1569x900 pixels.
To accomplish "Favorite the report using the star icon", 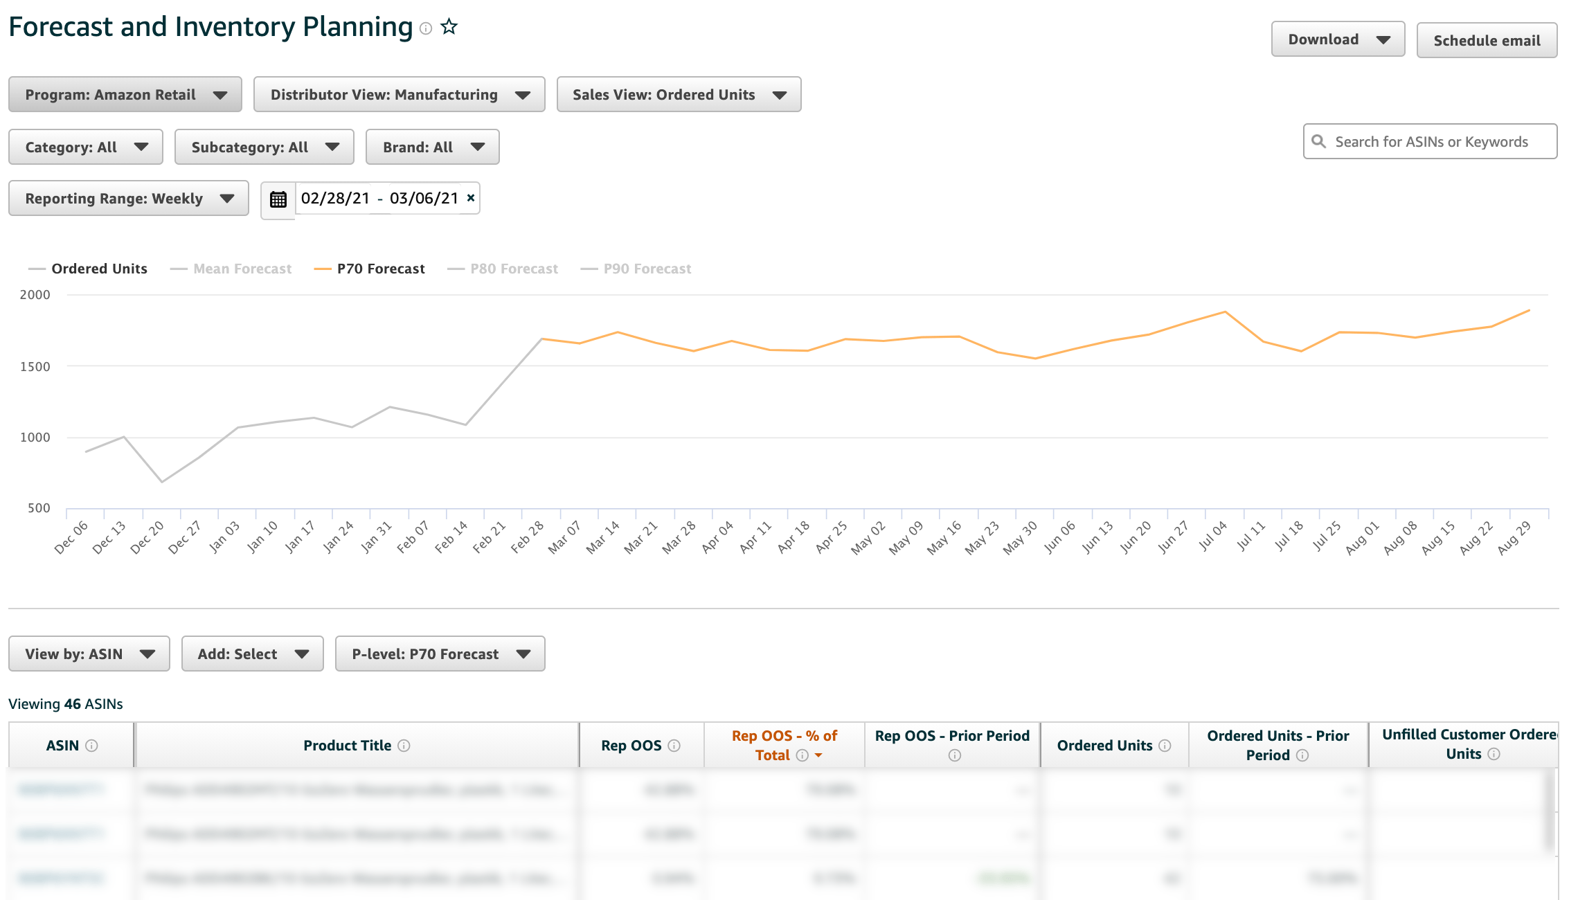I will (449, 26).
